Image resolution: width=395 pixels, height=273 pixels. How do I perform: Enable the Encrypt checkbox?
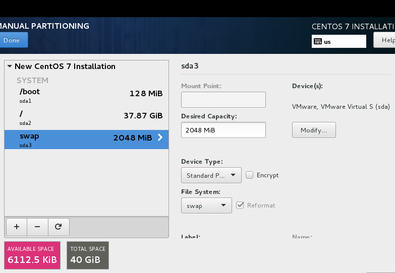pos(249,175)
